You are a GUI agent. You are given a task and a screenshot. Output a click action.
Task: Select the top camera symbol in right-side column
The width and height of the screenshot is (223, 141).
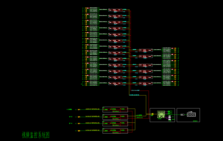(175, 48)
